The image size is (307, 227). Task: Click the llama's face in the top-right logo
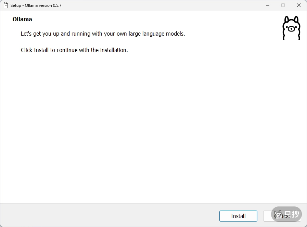click(291, 29)
